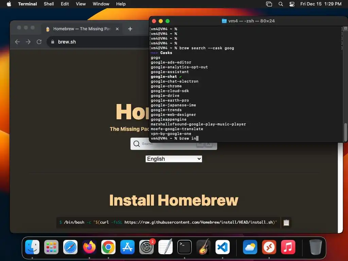Open Google Chrome dock icon
Viewport: 348px width, 261px height.
point(108,247)
